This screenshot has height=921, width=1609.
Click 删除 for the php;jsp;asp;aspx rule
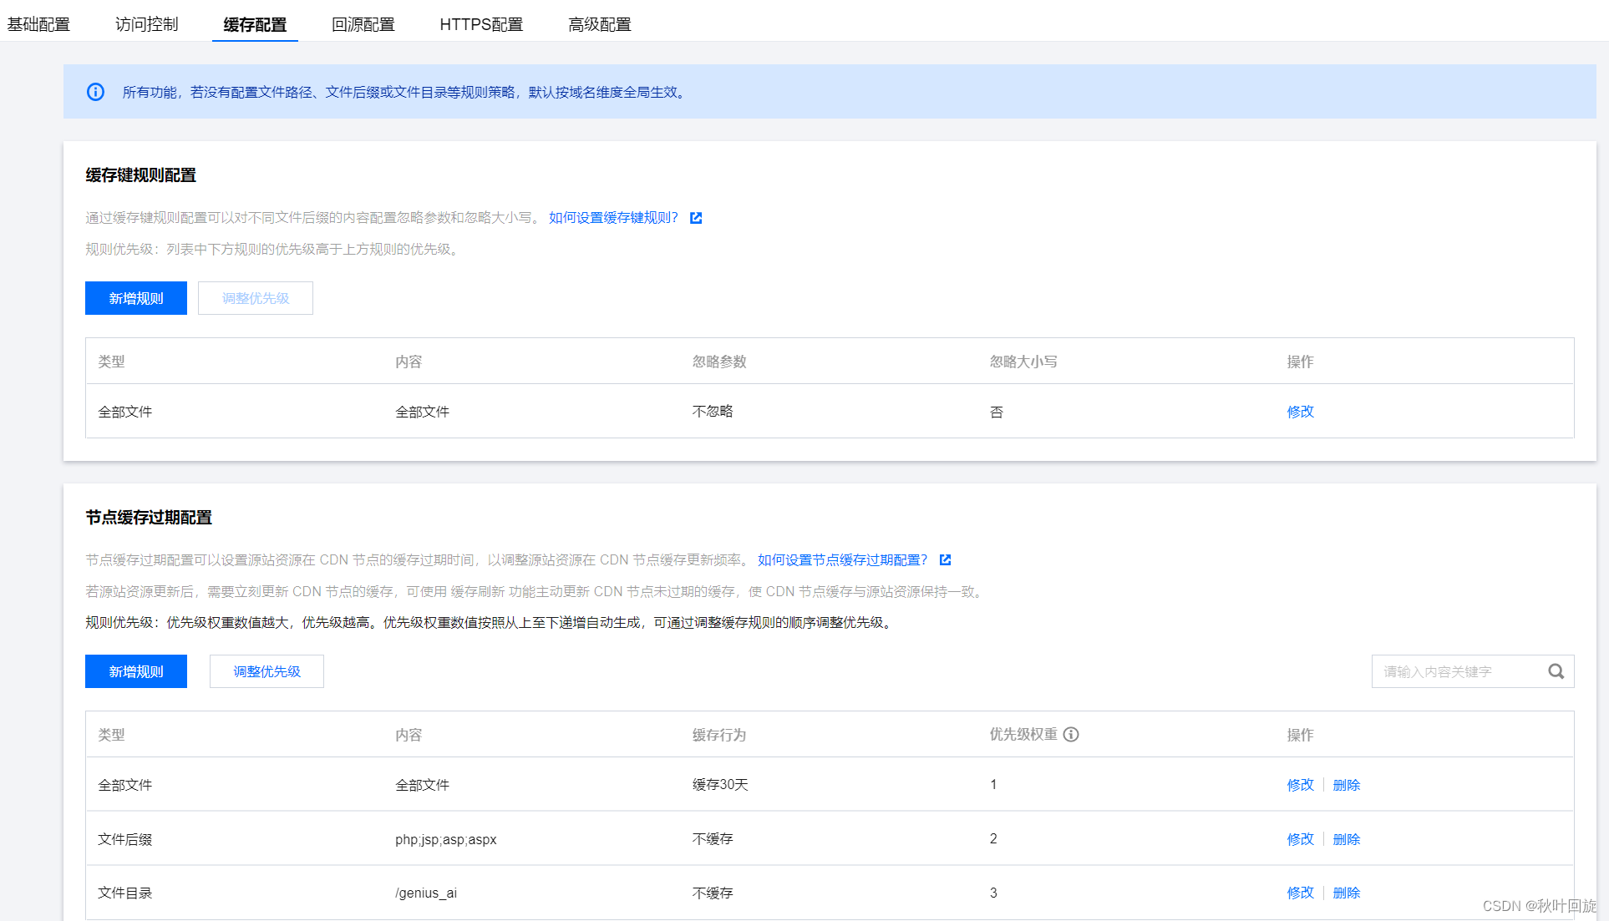(1346, 838)
